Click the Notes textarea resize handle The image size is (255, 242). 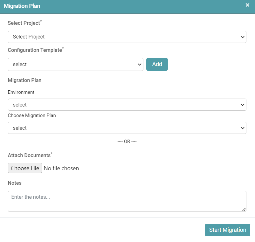(244, 209)
